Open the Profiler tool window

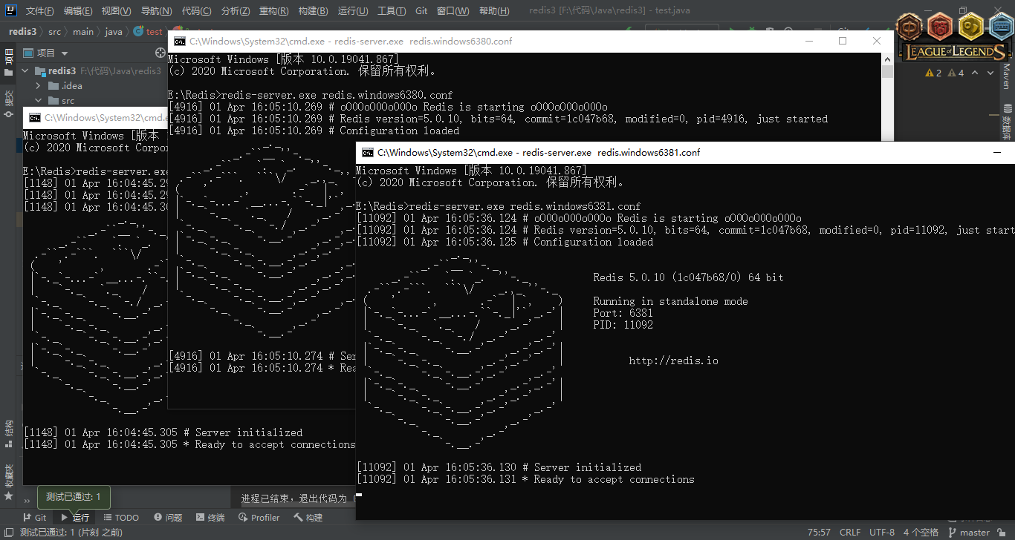point(259,518)
